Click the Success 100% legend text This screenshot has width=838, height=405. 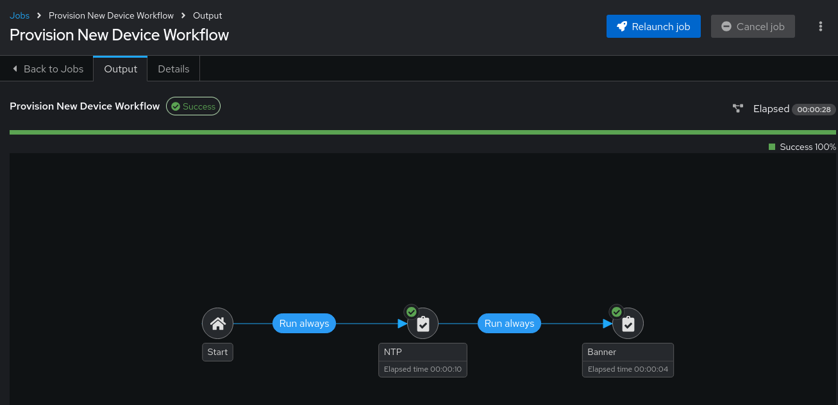[808, 147]
